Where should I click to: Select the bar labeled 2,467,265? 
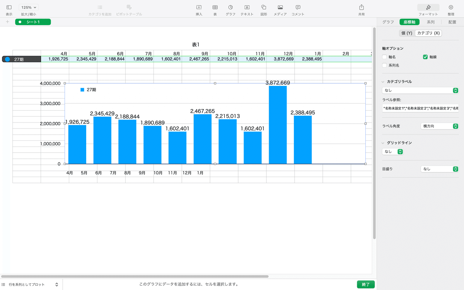click(203, 139)
